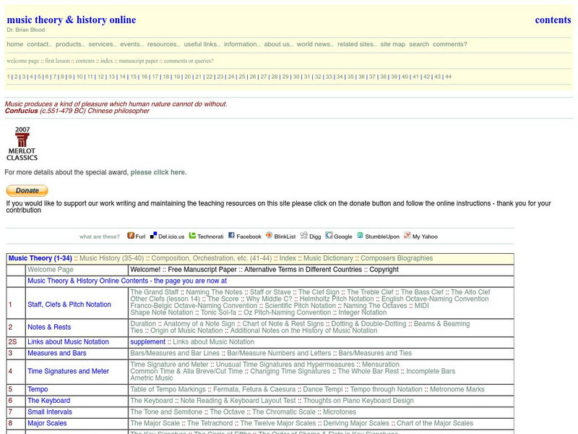Open the 'services..' menu item
Image resolution: width=578 pixels, height=434 pixels.
click(102, 44)
